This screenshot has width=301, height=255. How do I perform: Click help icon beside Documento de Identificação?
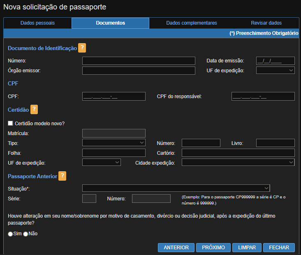click(x=82, y=48)
